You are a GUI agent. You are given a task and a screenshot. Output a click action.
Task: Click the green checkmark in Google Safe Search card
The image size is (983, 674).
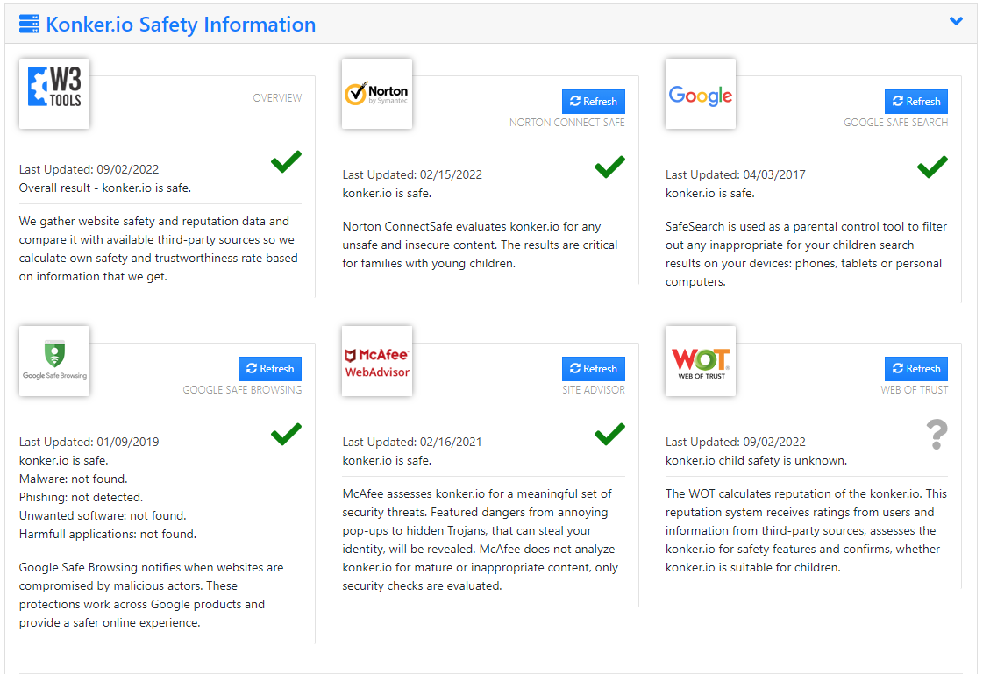point(932,167)
